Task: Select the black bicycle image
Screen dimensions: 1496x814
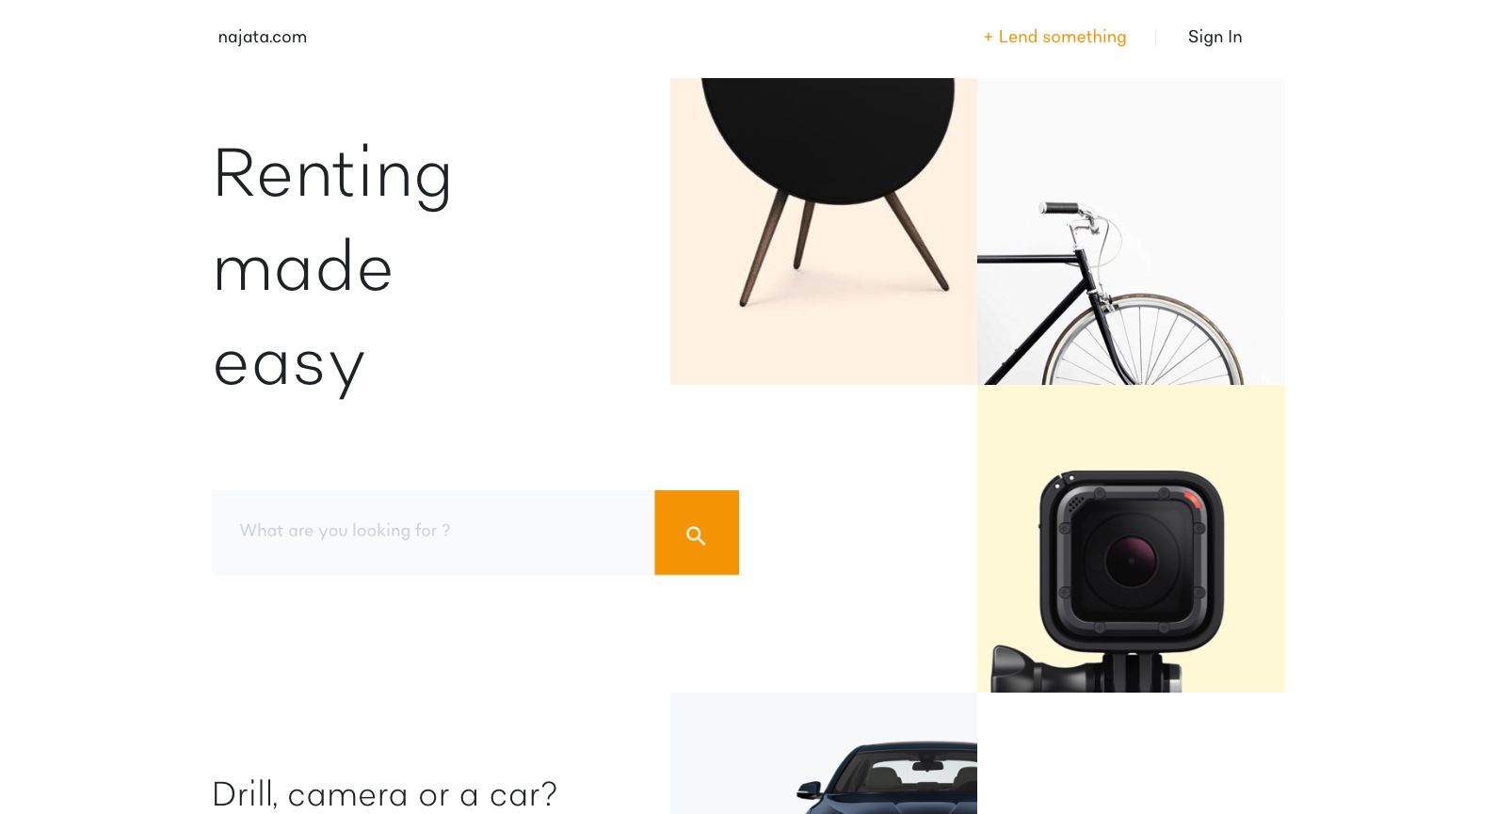Action: (x=1131, y=231)
